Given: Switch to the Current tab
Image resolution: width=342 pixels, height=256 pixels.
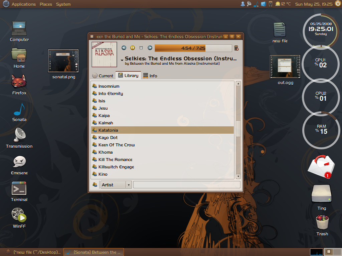Looking at the screenshot, I should point(103,76).
